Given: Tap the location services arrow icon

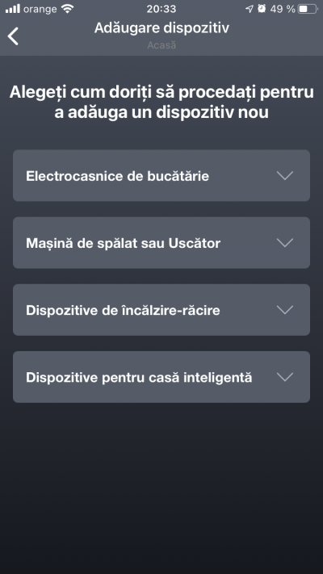Looking at the screenshot, I should 250,9.
